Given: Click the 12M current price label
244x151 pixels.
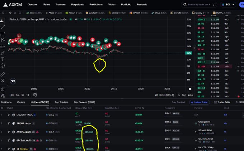Looking at the screenshot, I should pyautogui.click(x=189, y=53).
